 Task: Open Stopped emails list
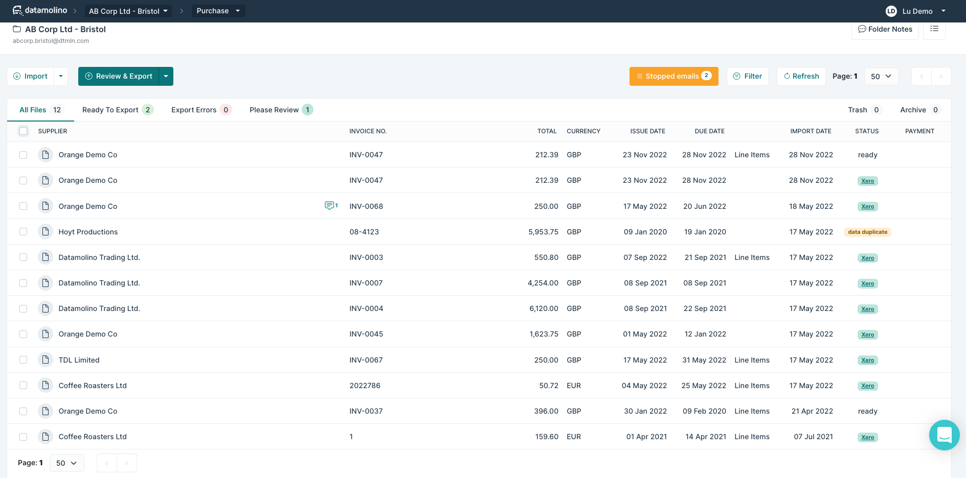[674, 76]
